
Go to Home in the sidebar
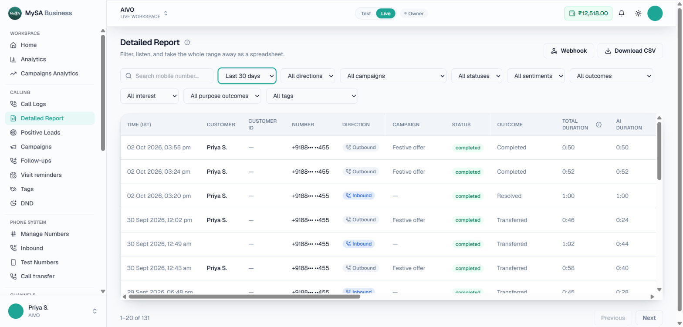[50, 45]
